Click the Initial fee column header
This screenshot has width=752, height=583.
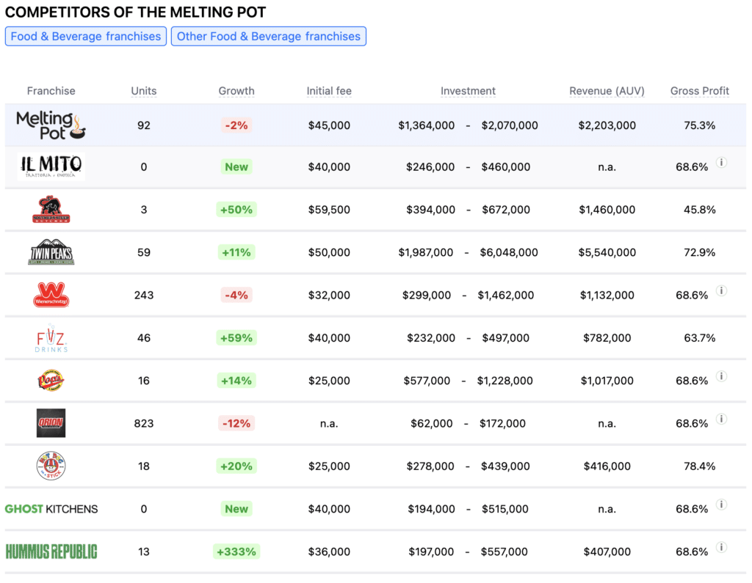(x=329, y=91)
